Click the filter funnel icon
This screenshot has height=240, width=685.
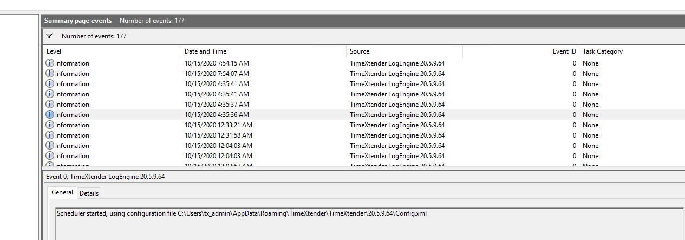(49, 36)
